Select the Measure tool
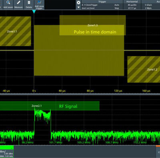This screenshot has width=160, height=158. tap(18, 5)
